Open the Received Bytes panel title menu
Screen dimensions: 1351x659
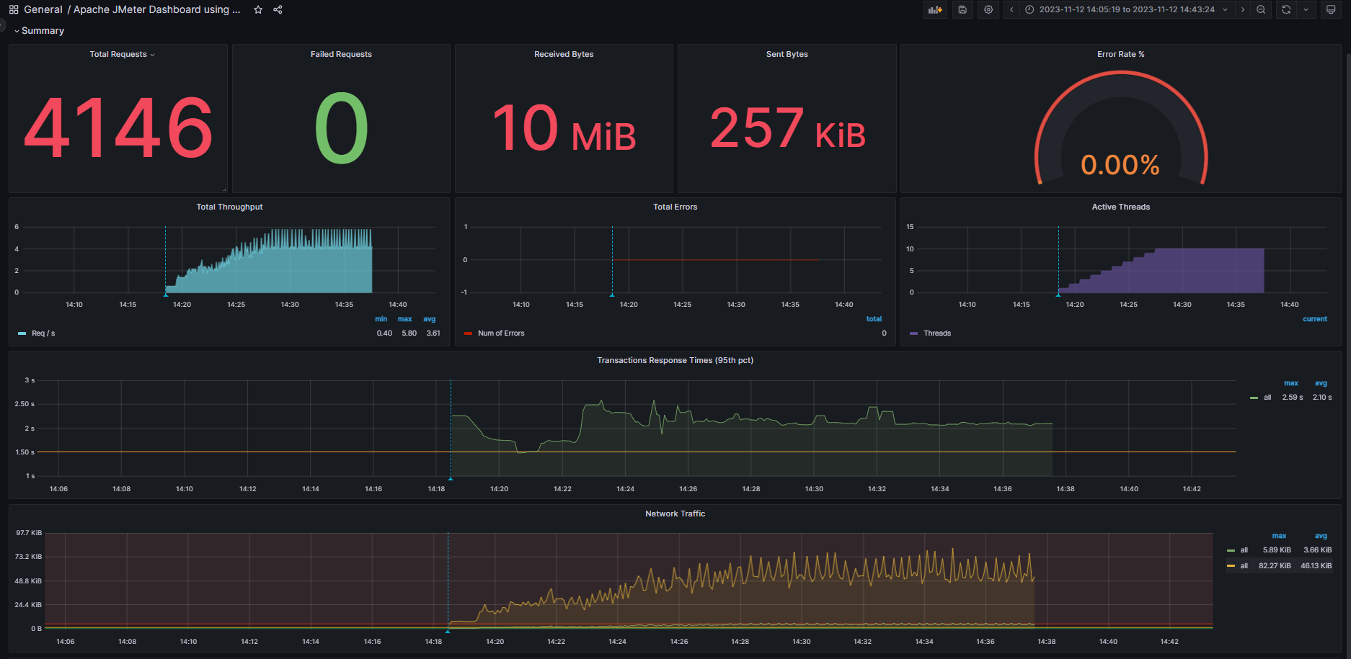[x=564, y=54]
